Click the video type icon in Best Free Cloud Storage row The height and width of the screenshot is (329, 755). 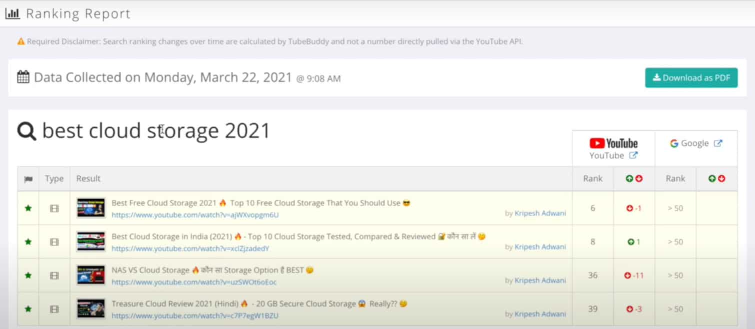pos(54,208)
